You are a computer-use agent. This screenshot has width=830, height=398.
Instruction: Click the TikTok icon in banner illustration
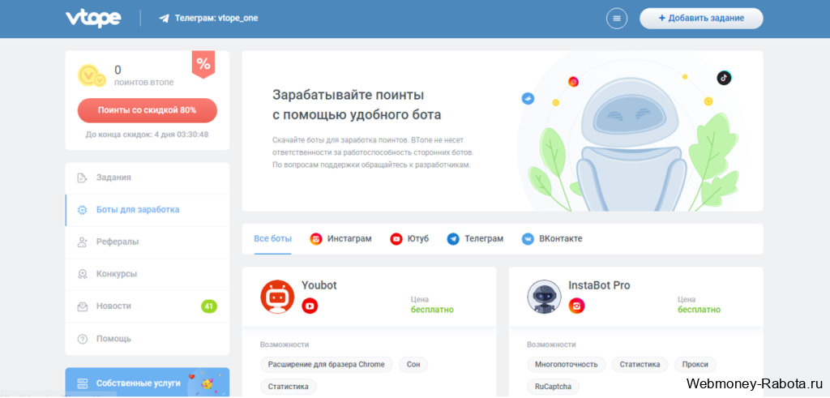(724, 78)
